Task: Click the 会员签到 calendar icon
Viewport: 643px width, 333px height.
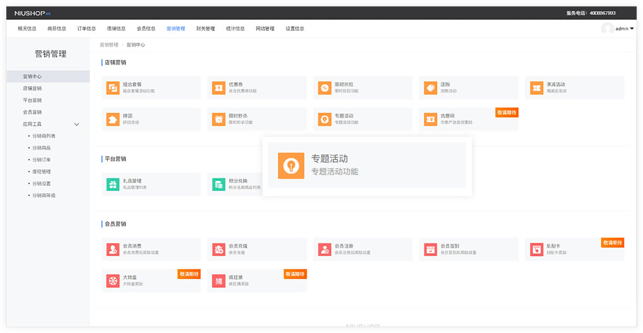Action: click(431, 250)
